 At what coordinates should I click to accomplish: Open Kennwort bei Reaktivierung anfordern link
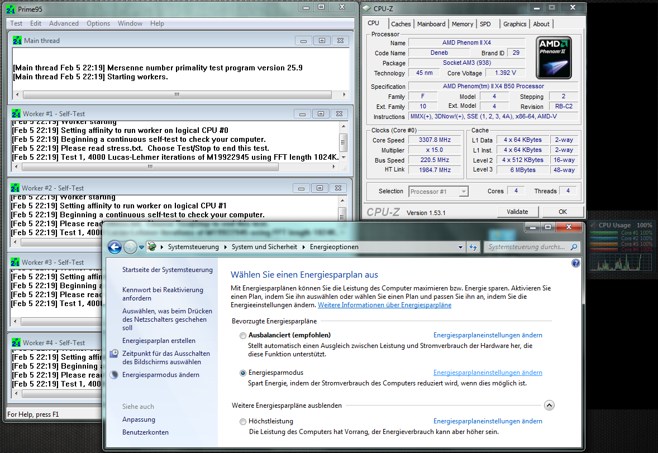pos(163,294)
